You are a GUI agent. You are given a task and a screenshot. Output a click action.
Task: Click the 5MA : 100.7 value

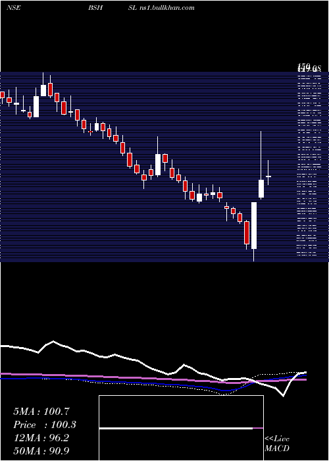[41, 412]
